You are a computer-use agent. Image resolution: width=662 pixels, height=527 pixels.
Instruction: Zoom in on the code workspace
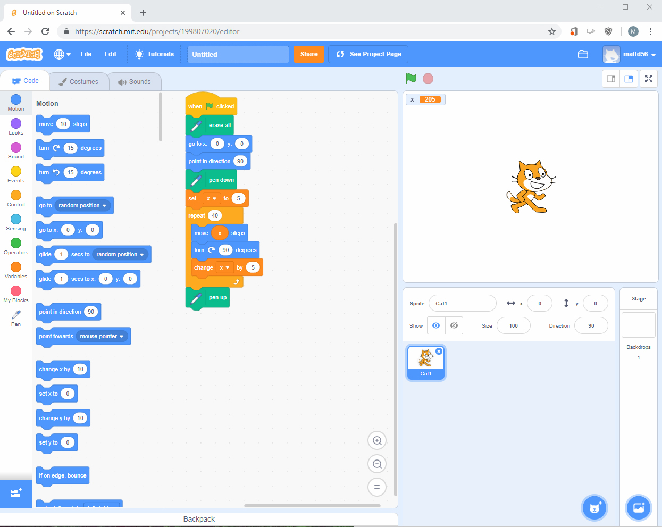(x=377, y=440)
